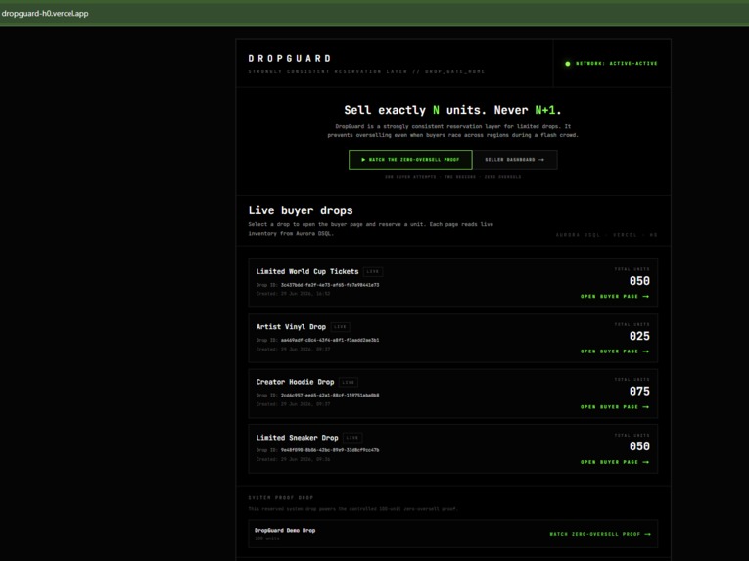
Task: Click the 075 total units value
Action: coord(639,392)
